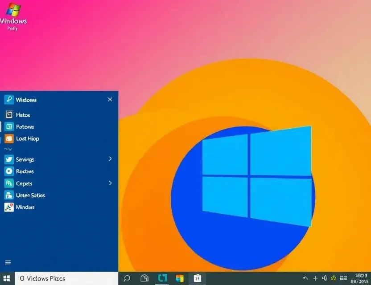371x285 pixels.
Task: Click the Unten Soties icon
Action: (9, 195)
